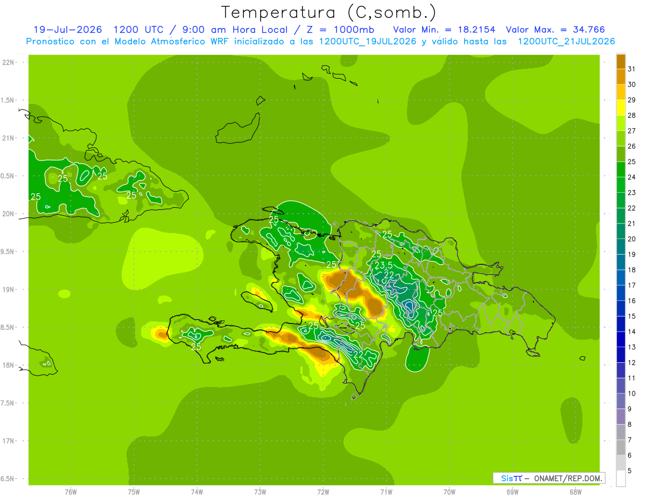Select the '9:00 am Hora Local' text
The image size is (646, 499).
(237, 30)
